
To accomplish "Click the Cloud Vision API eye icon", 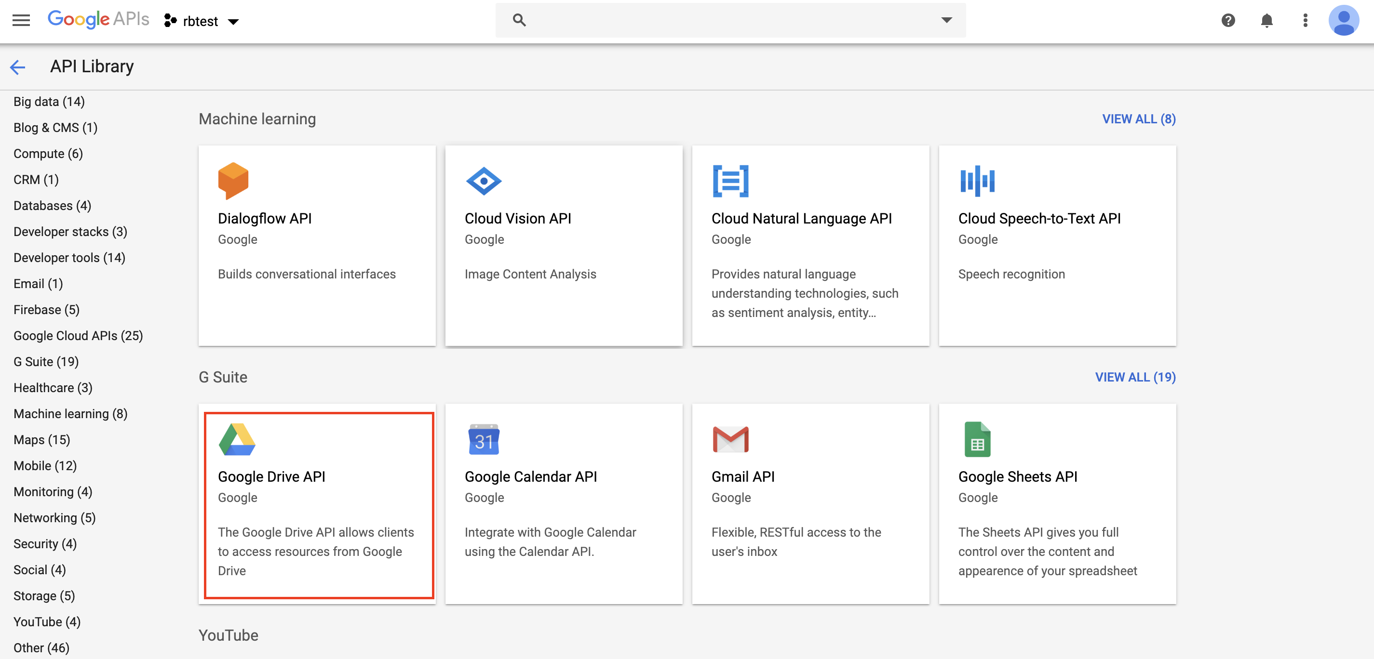I will point(483,181).
